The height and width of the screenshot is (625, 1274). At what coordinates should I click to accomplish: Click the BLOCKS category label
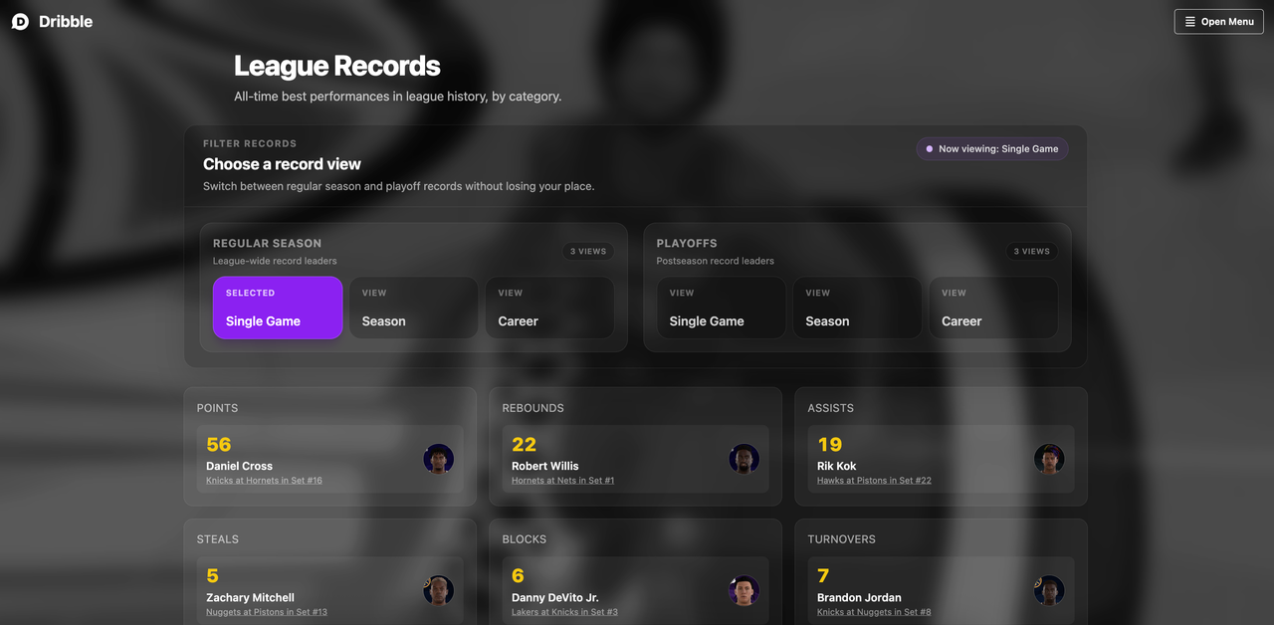[525, 539]
